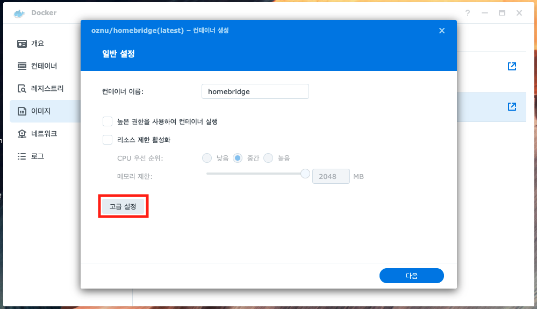Click the 개요 overview icon
Screen dimensions: 537x309
(x=22, y=44)
